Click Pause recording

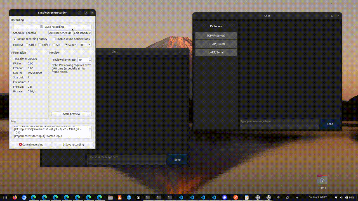pyautogui.click(x=52, y=27)
